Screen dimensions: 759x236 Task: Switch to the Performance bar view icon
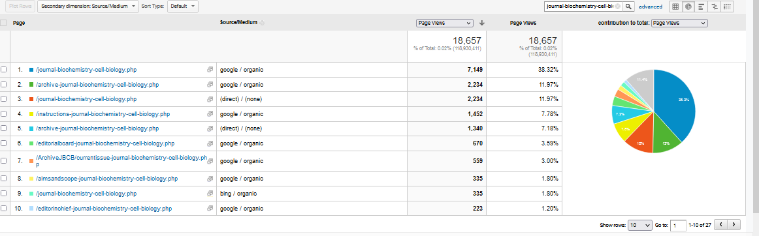702,7
